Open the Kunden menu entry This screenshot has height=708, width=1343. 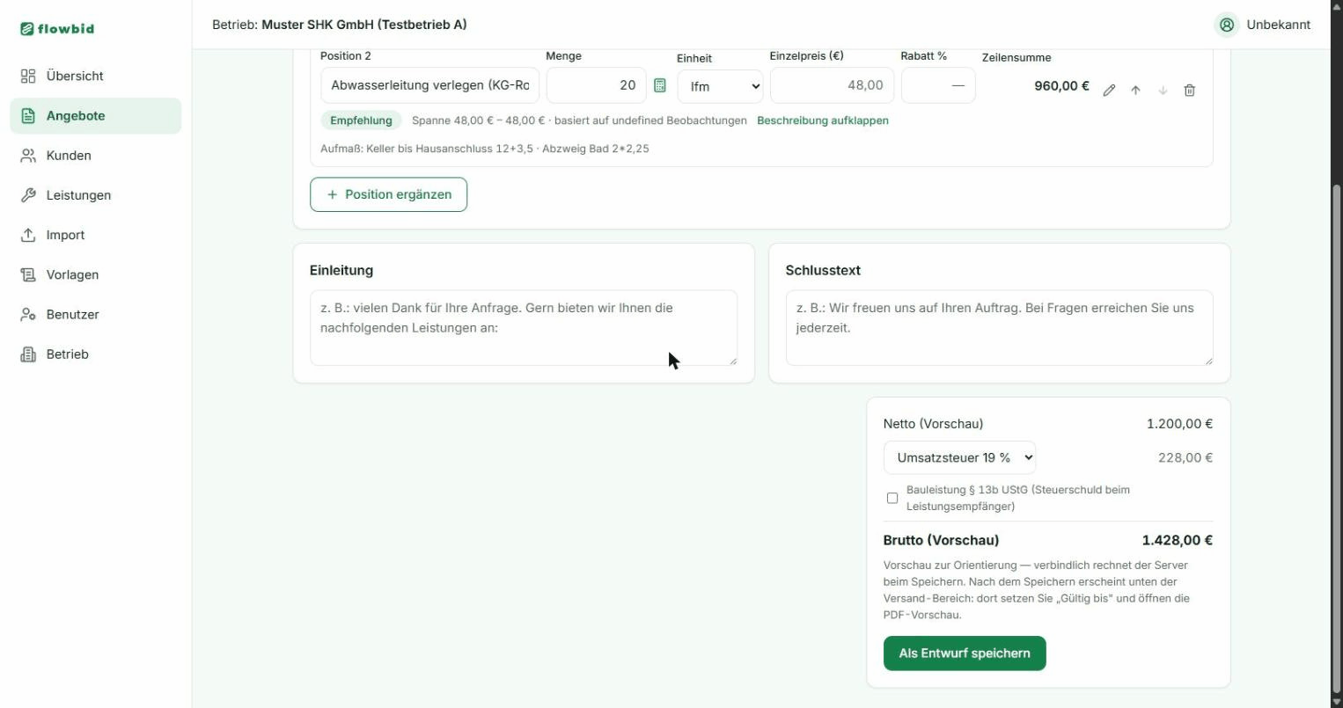96,155
